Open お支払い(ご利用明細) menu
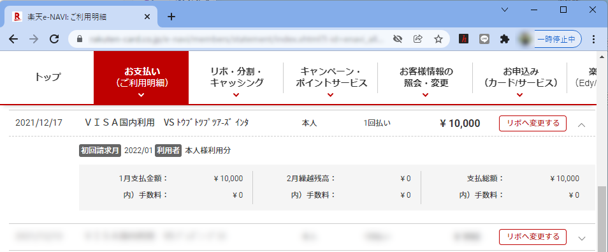The image size is (608, 252). tap(141, 77)
